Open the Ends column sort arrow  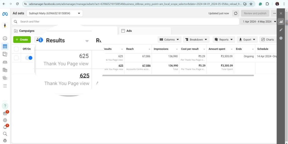253,49
